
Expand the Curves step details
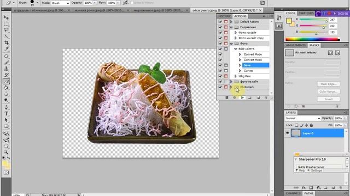[x=240, y=71]
